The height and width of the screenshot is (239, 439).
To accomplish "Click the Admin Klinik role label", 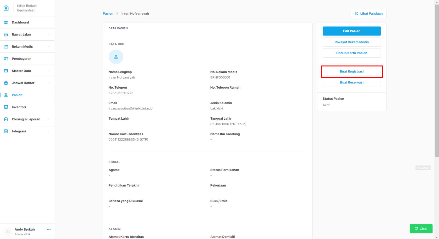I will (x=22, y=234).
